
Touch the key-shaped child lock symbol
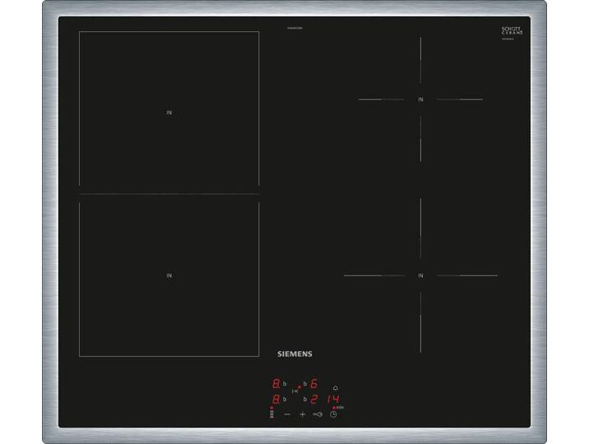click(318, 414)
